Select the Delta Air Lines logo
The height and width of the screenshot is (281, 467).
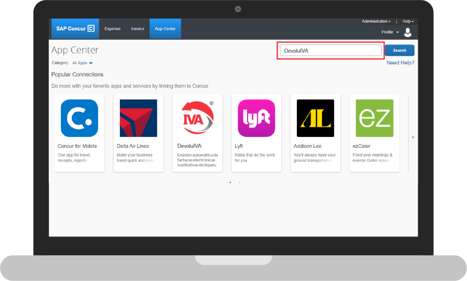click(x=139, y=118)
